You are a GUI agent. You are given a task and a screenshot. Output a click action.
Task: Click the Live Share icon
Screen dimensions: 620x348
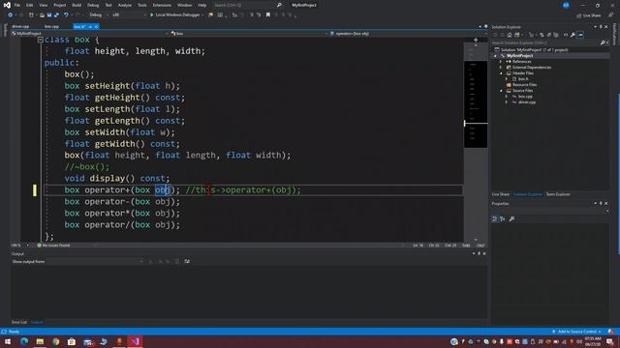tap(579, 15)
